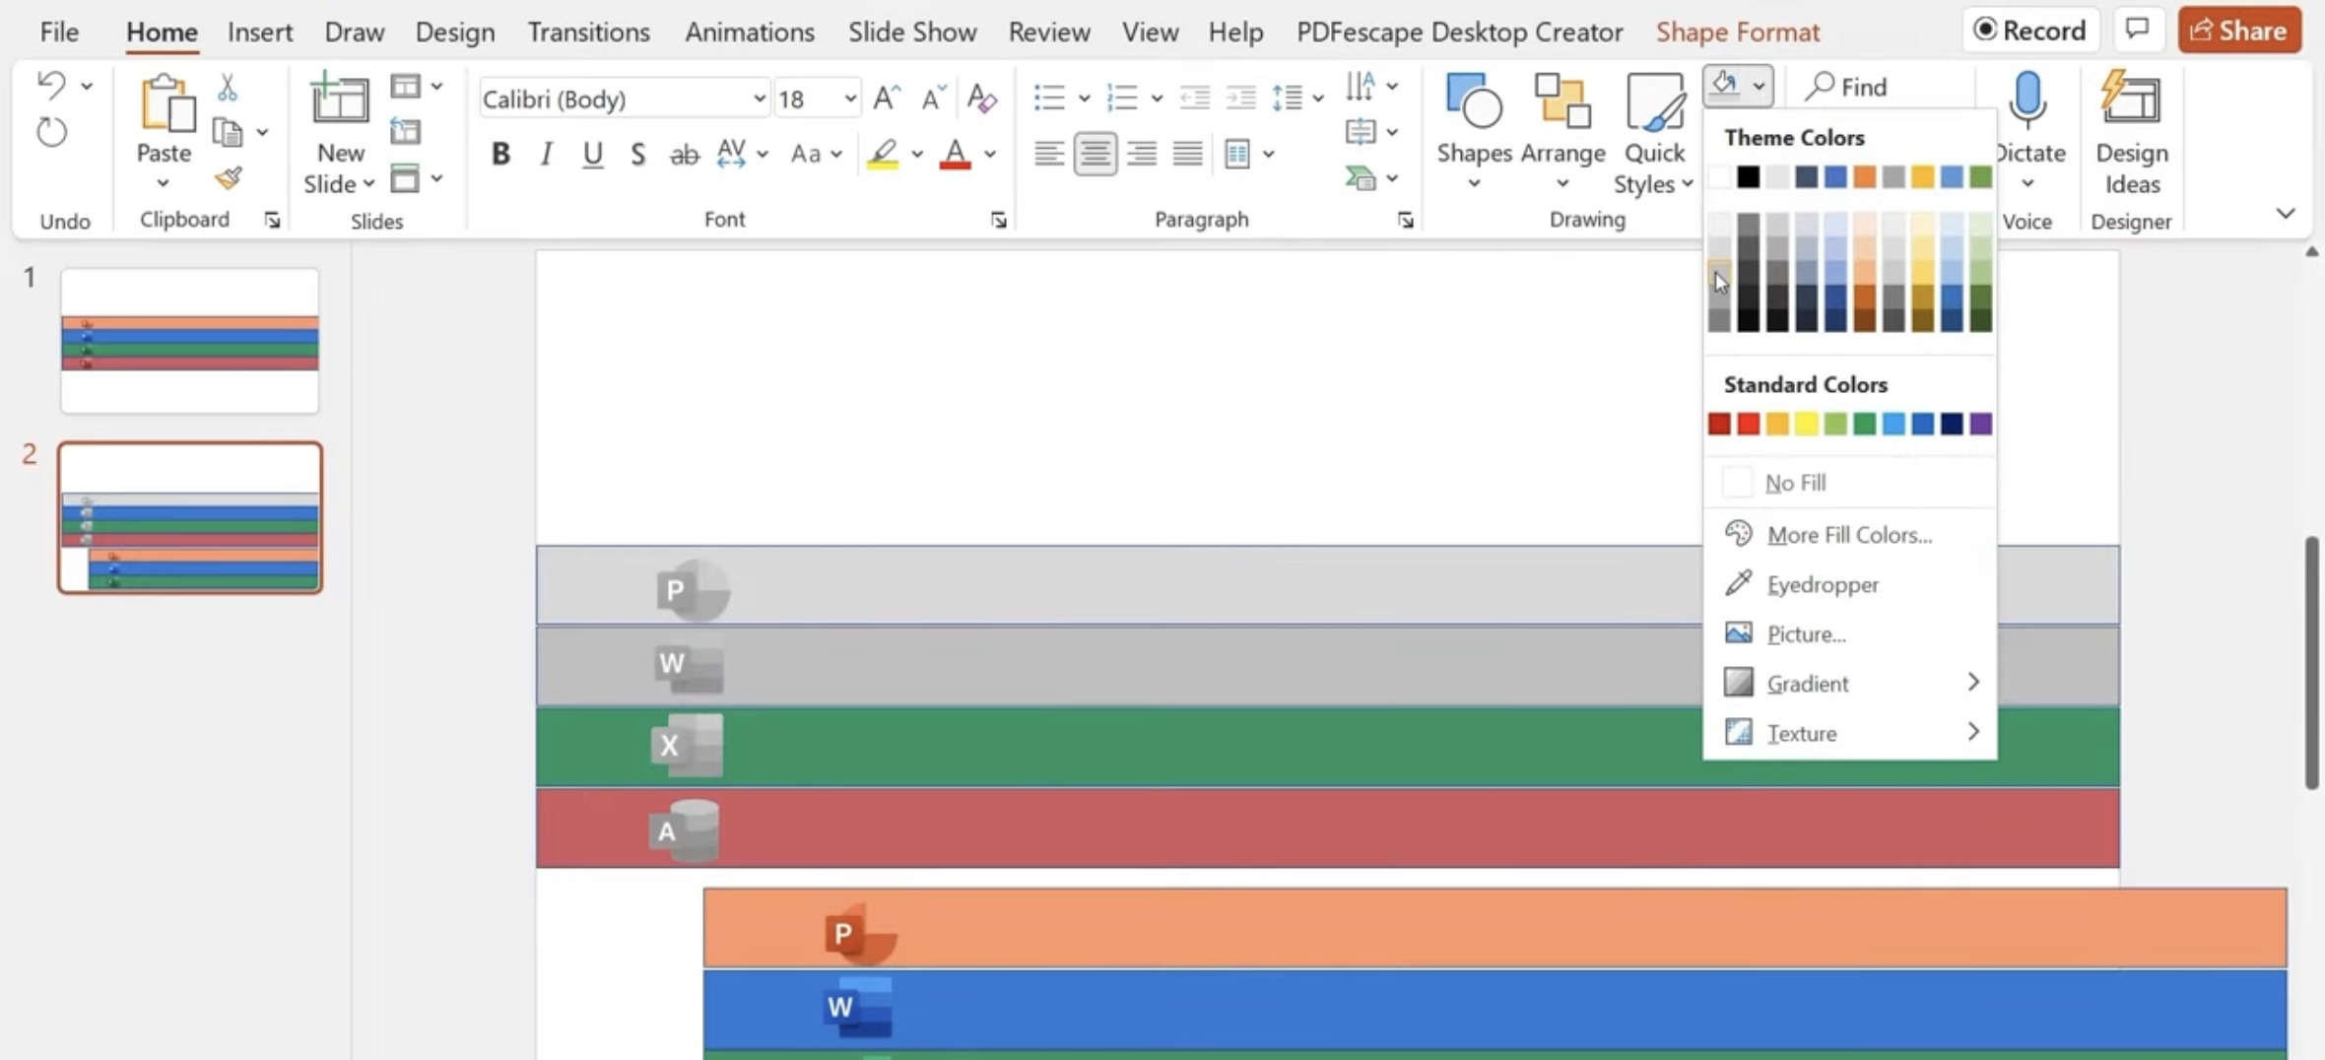Click the blue Word logo on slide

click(x=859, y=1007)
